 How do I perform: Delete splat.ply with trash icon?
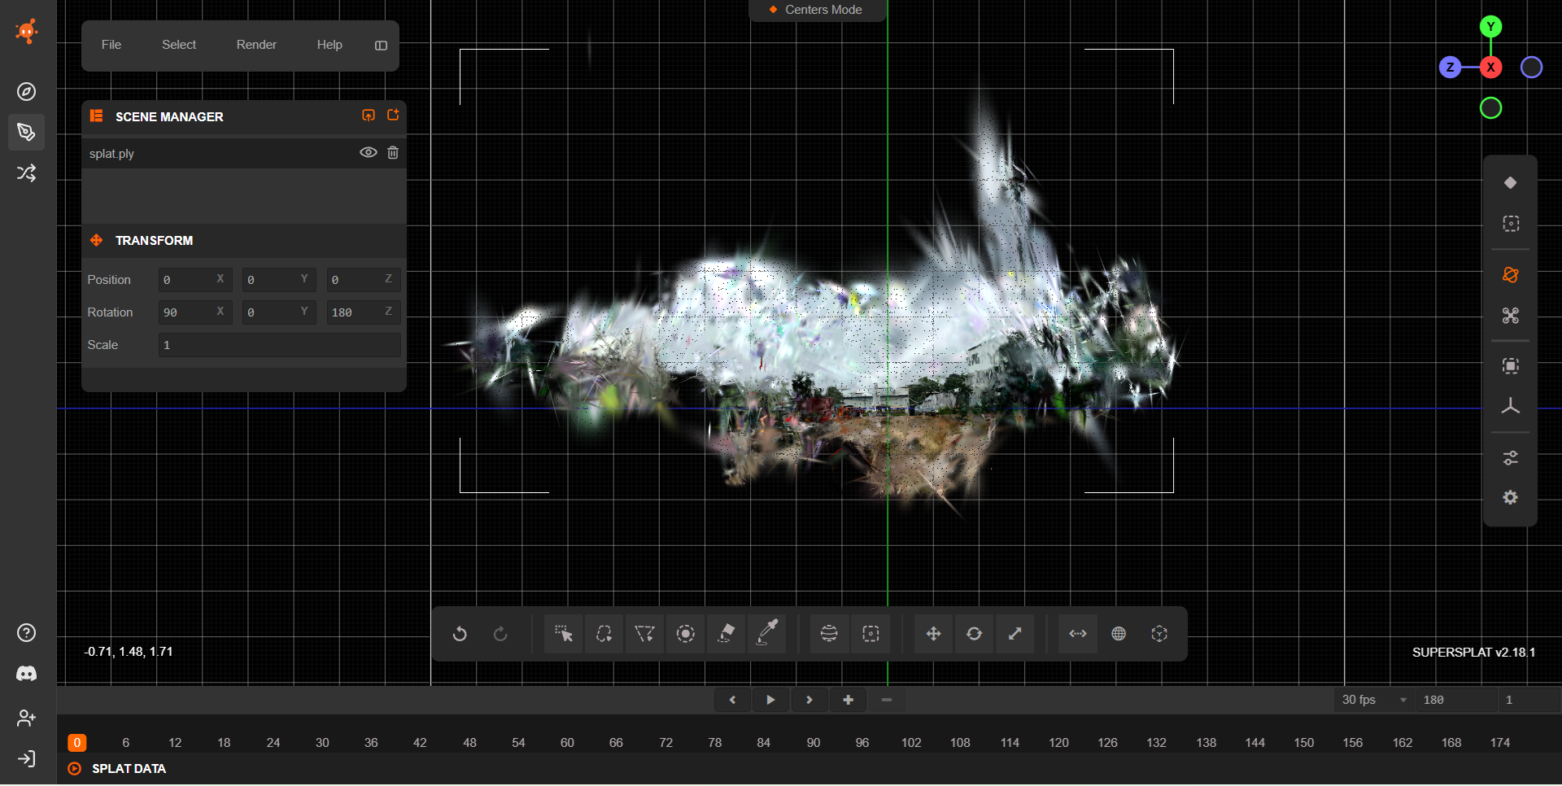393,153
